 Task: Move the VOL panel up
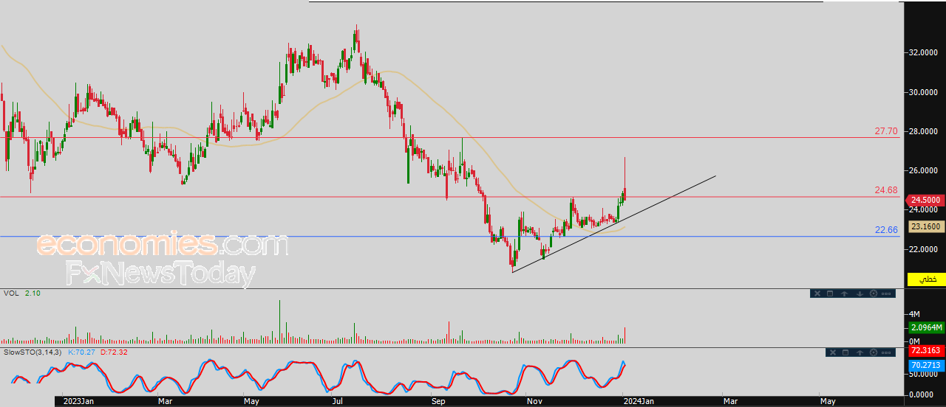(x=844, y=293)
